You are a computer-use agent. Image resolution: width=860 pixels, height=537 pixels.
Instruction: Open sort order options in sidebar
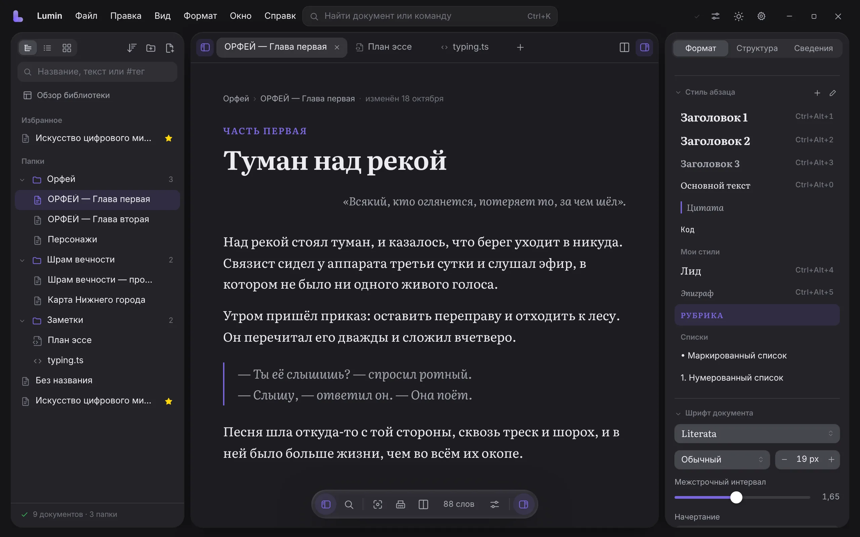pos(131,48)
